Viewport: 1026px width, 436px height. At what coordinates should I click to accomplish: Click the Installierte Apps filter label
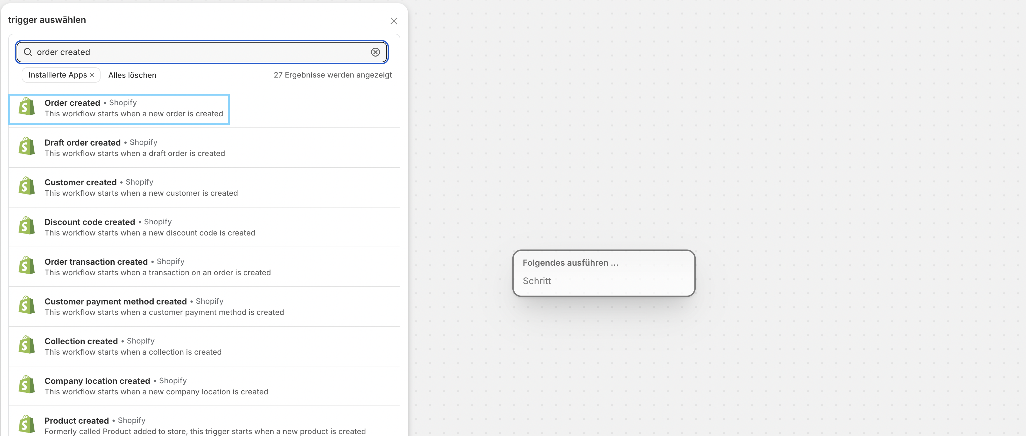(58, 75)
